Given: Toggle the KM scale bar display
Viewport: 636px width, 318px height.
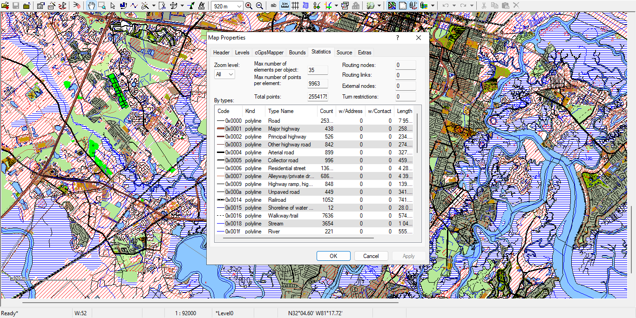Looking at the screenshot, I should 284,5.
